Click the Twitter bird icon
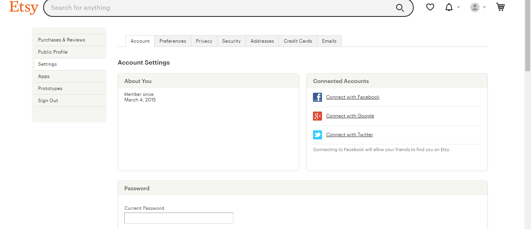The width and height of the screenshot is (531, 229). pyautogui.click(x=317, y=135)
